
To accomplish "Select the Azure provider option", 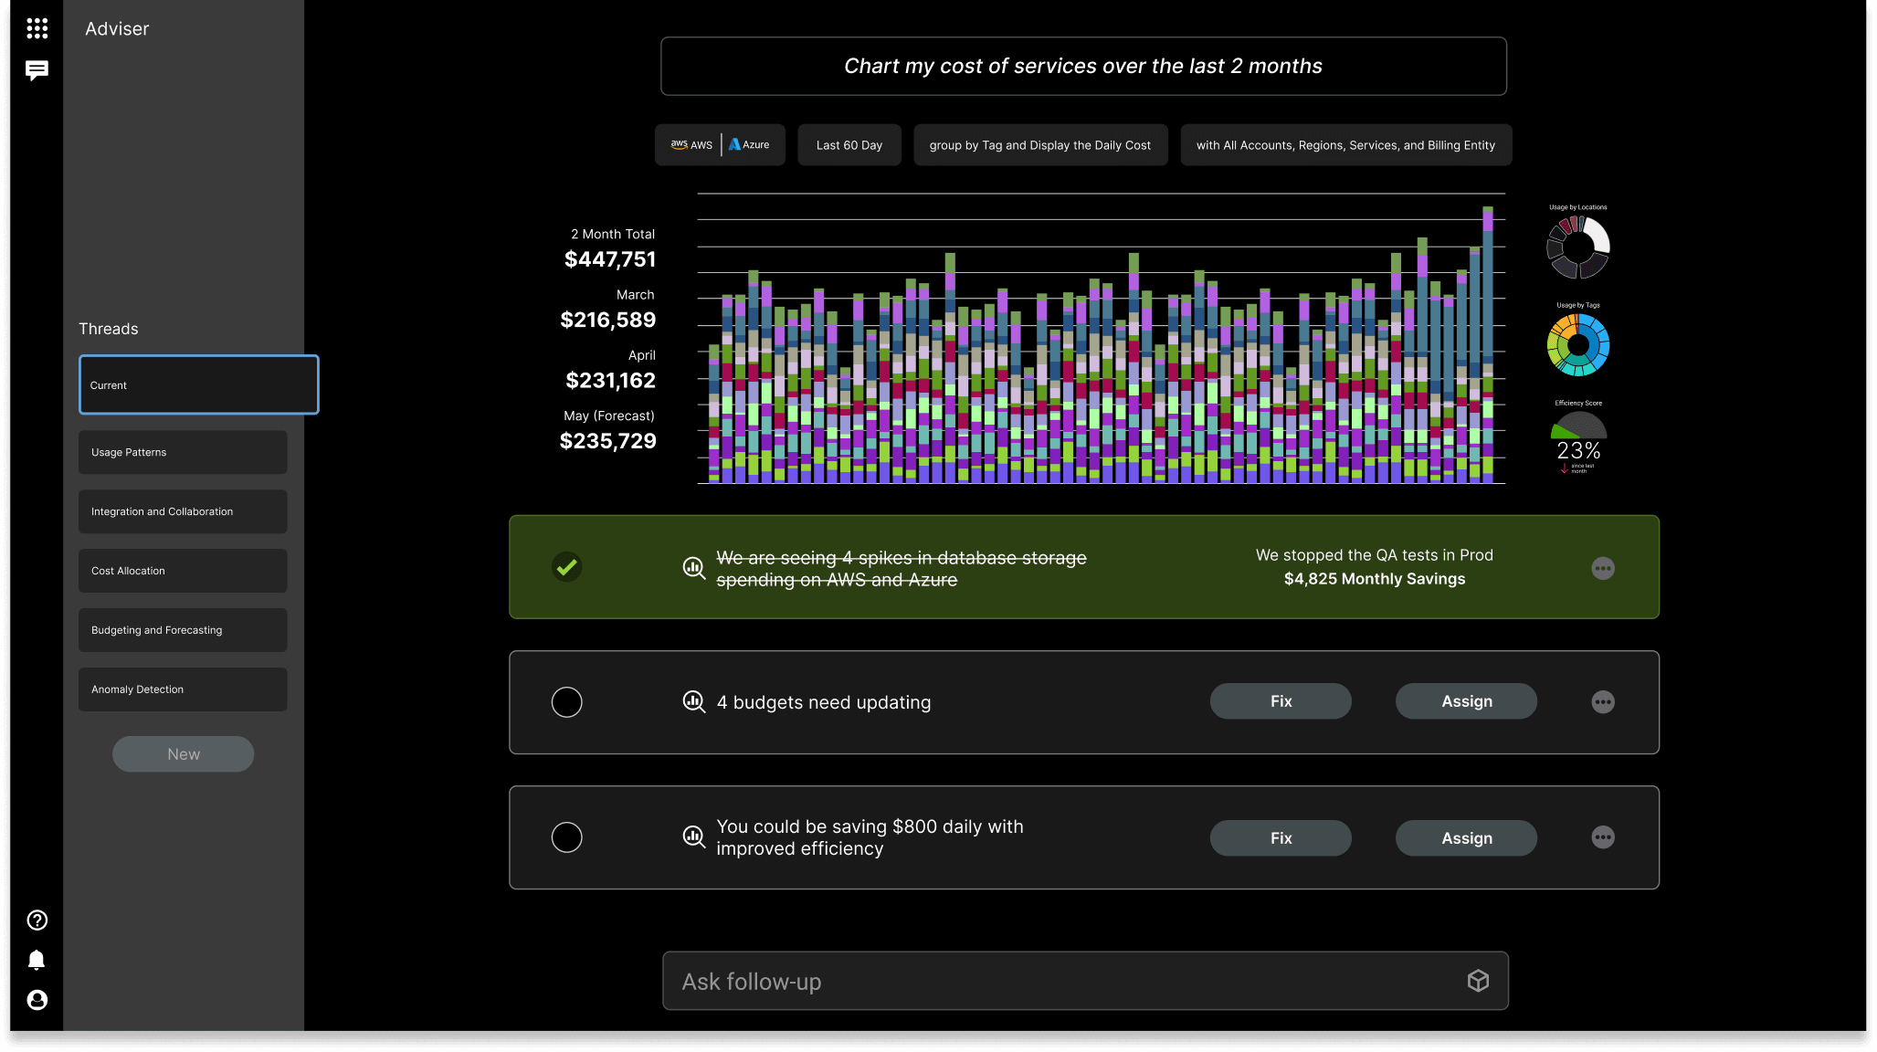I will [x=751, y=144].
